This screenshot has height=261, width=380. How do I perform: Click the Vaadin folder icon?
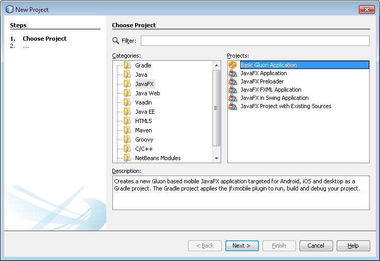pos(127,102)
